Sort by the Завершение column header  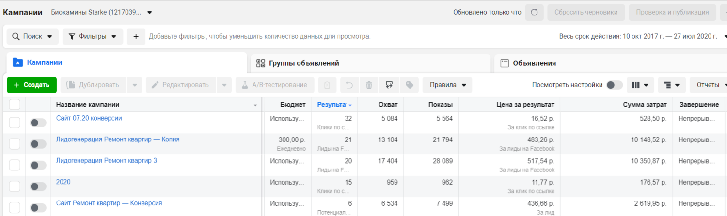tap(698, 105)
